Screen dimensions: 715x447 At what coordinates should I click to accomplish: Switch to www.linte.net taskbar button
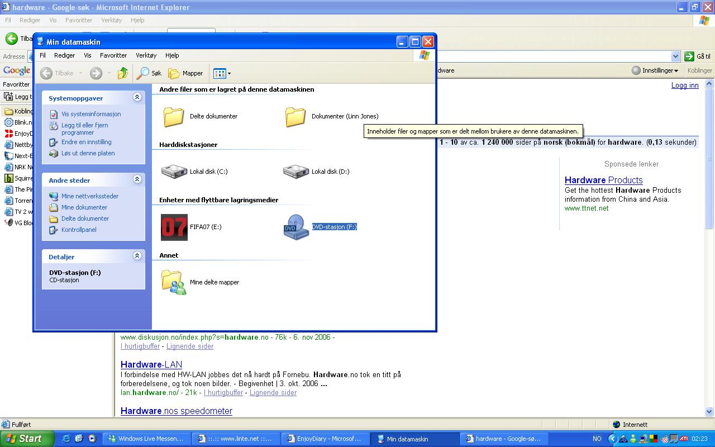(235, 439)
